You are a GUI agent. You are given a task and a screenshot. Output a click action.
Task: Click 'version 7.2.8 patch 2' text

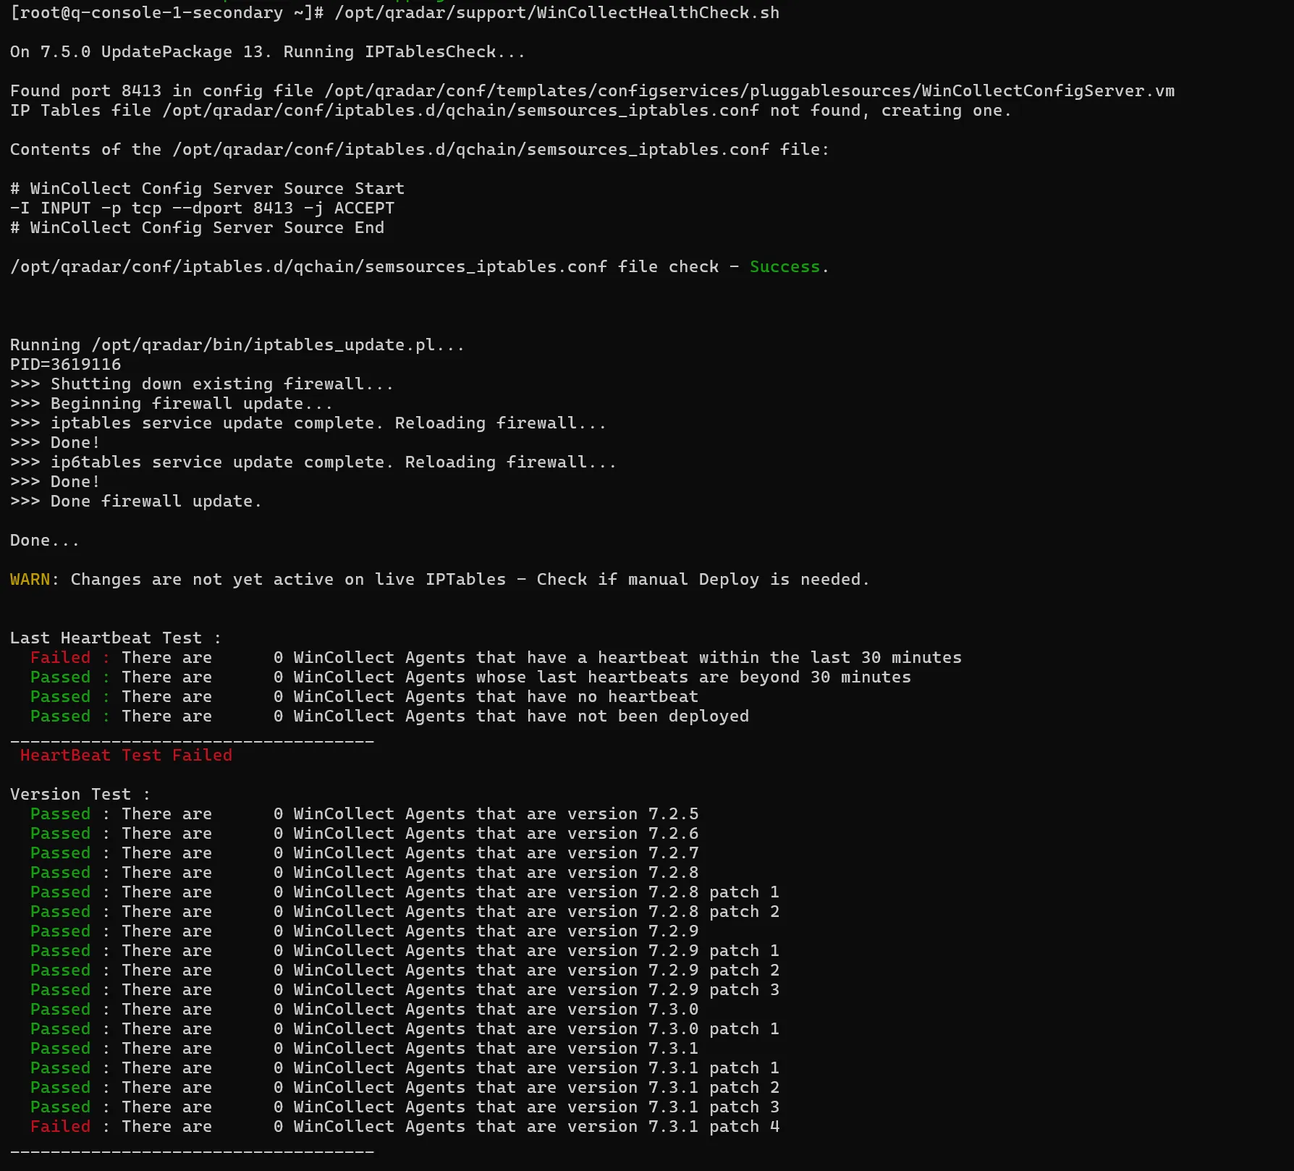tap(674, 912)
